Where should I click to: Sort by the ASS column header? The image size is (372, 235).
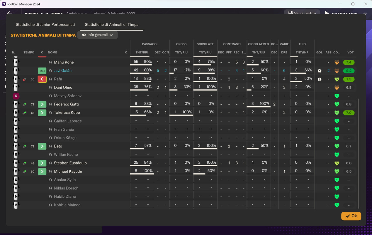pos(328,53)
